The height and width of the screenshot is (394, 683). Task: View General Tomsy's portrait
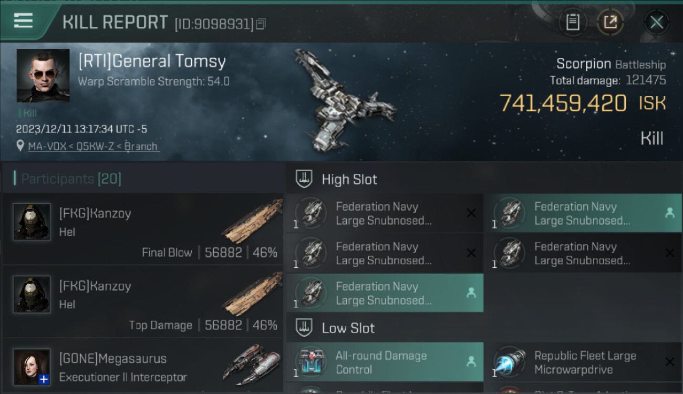[43, 76]
